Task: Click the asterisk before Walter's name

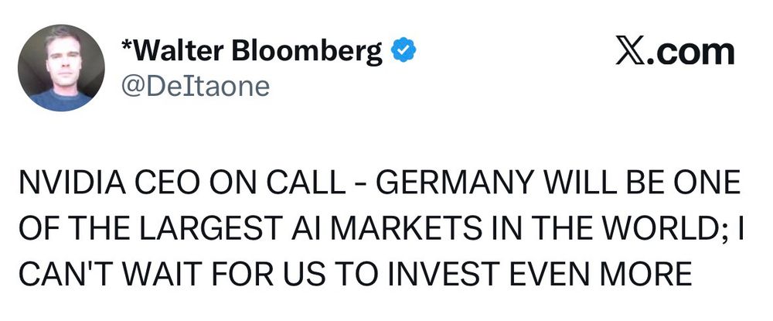Action: click(x=126, y=44)
